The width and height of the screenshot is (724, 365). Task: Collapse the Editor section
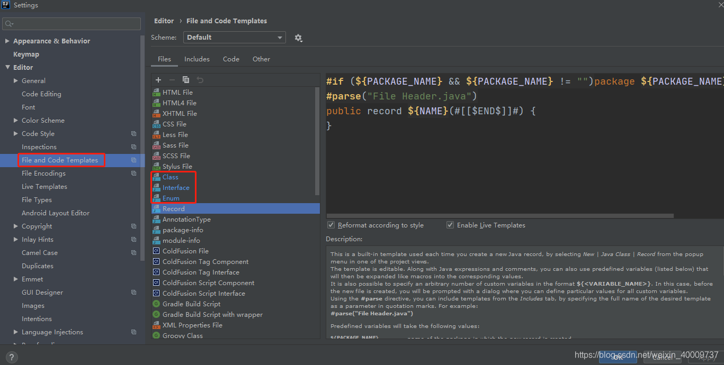(7, 68)
